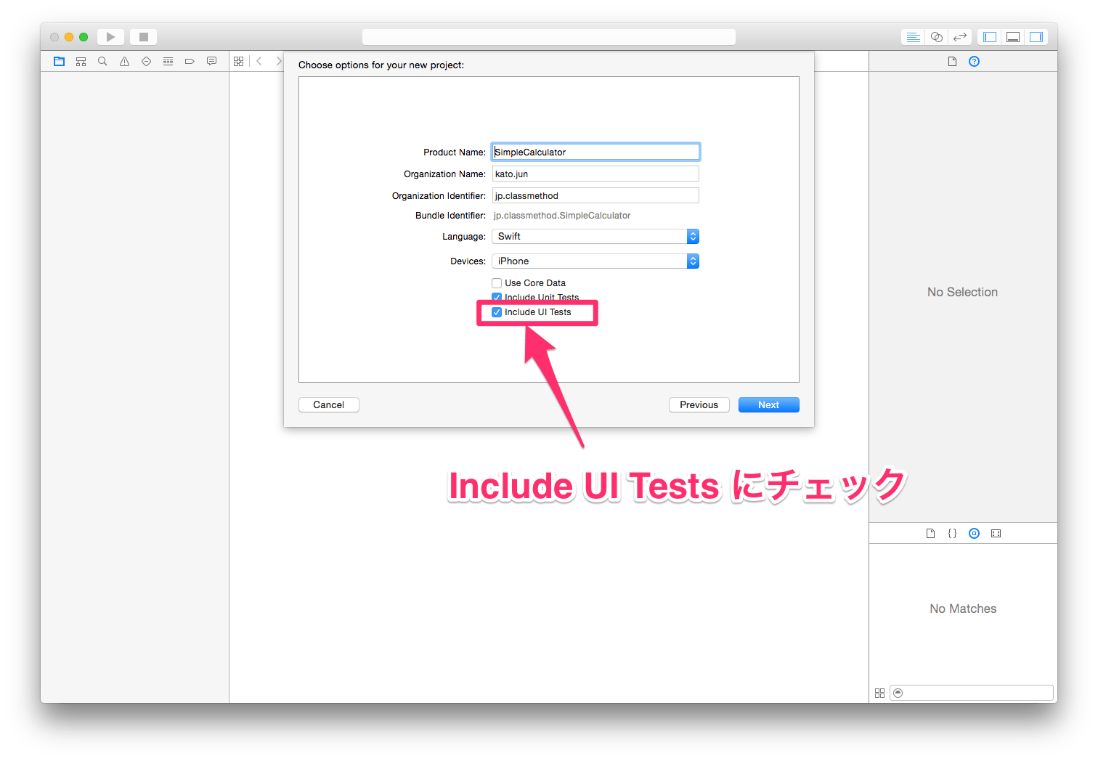Open the Version editor arrows icon
The height and width of the screenshot is (761, 1098).
coord(959,36)
